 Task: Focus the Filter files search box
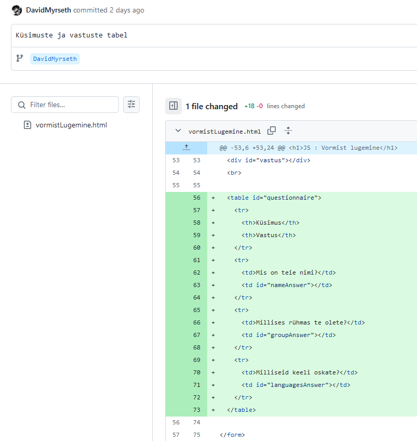[65, 105]
